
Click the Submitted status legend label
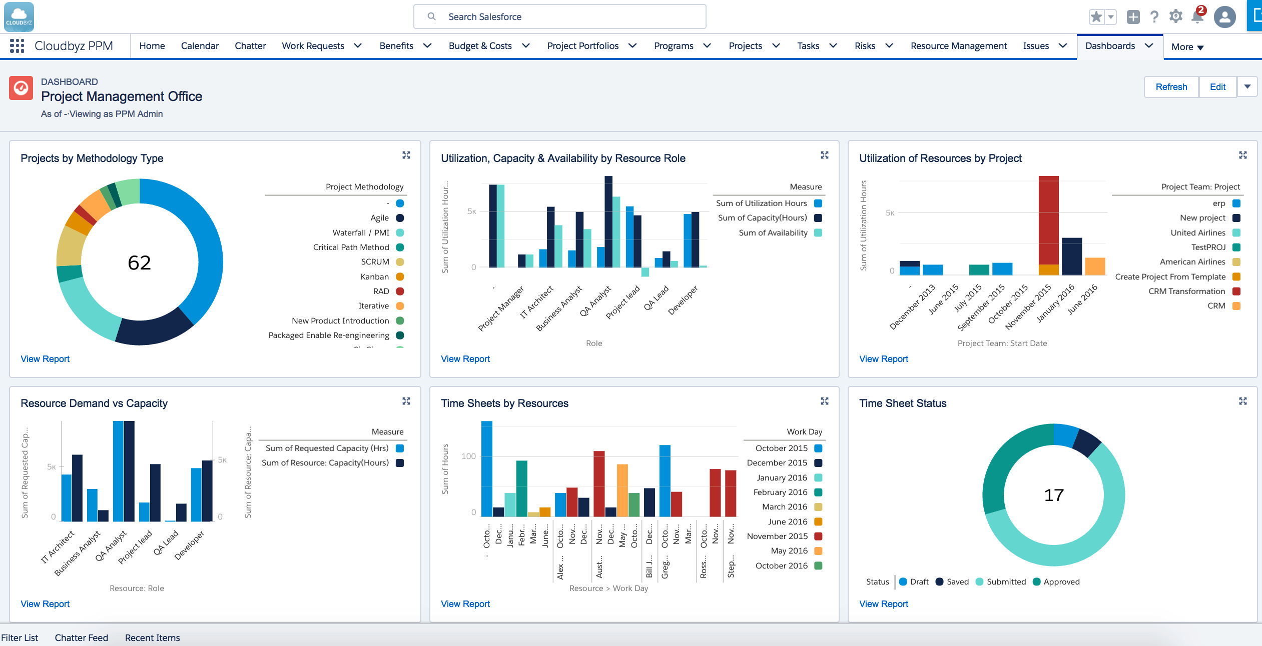1006,581
